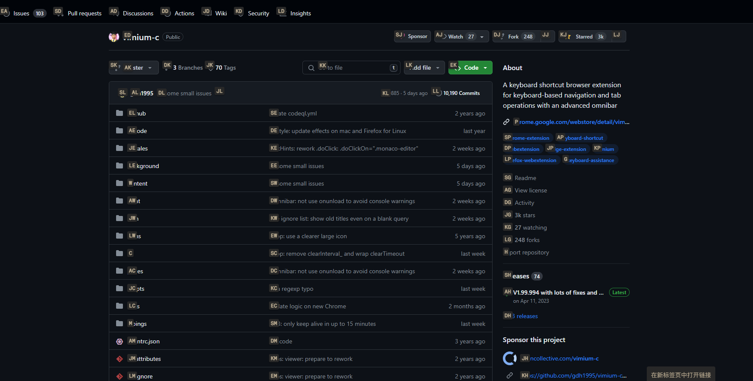Click the folder icon in the regexp typo row
Viewport: 753px width, 381px height.
(120, 288)
